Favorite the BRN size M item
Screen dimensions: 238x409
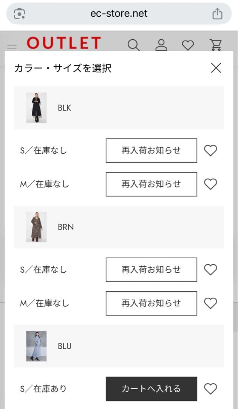[x=210, y=303]
